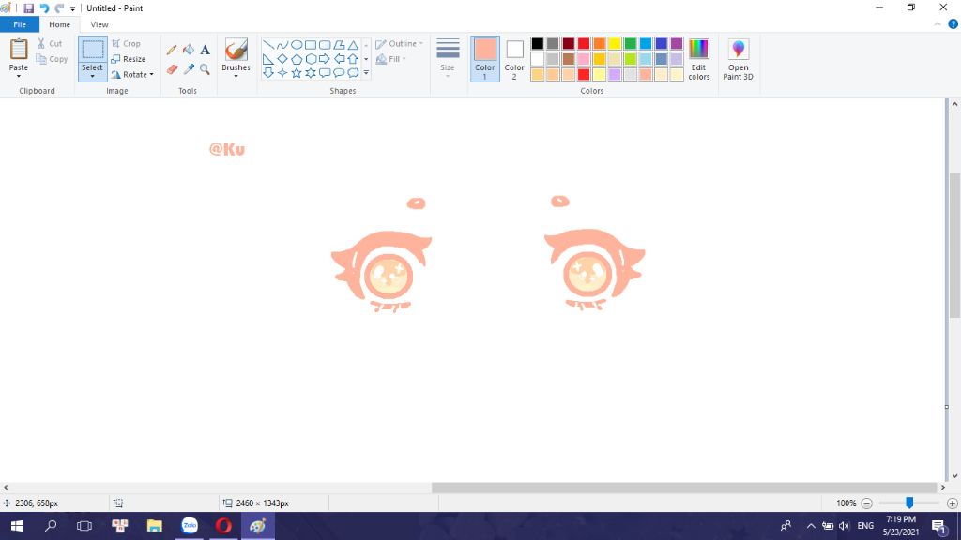961x540 pixels.
Task: Pick the yellow color swatch
Action: point(615,43)
